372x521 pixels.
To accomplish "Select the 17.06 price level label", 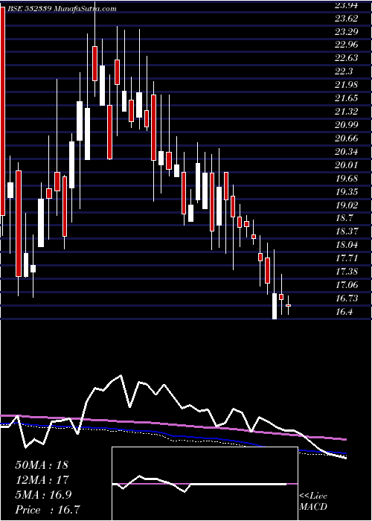I will [347, 285].
